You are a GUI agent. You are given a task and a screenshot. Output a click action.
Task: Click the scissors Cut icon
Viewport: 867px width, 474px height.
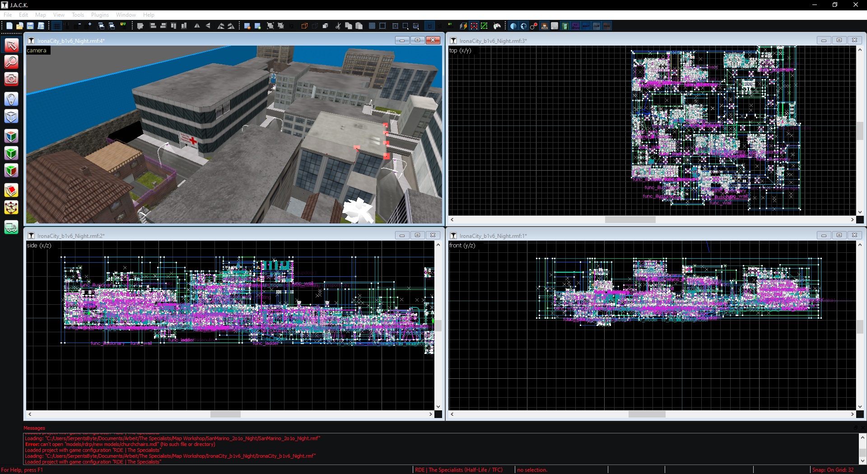(x=338, y=26)
